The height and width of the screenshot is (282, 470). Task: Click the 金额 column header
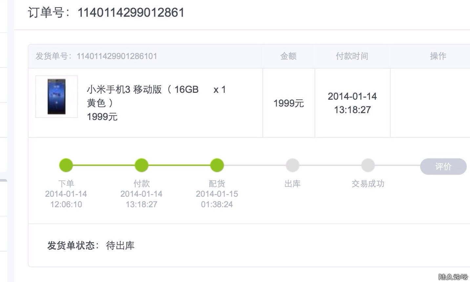pyautogui.click(x=288, y=56)
